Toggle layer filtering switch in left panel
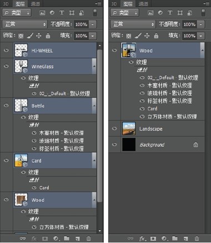Screen dimensions: 211x243 point(95,13)
